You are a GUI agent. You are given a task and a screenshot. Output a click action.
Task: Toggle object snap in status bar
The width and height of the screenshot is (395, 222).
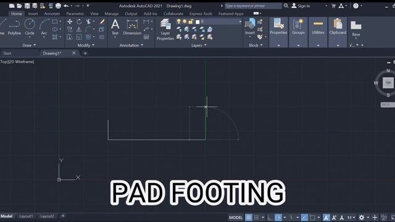(x=312, y=218)
